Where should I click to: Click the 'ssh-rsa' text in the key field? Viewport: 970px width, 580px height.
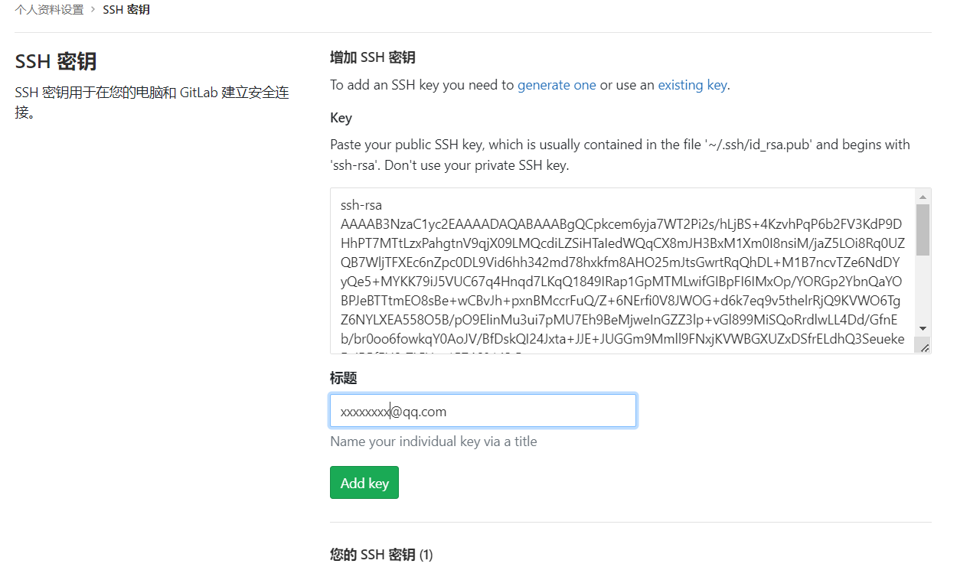tap(360, 204)
